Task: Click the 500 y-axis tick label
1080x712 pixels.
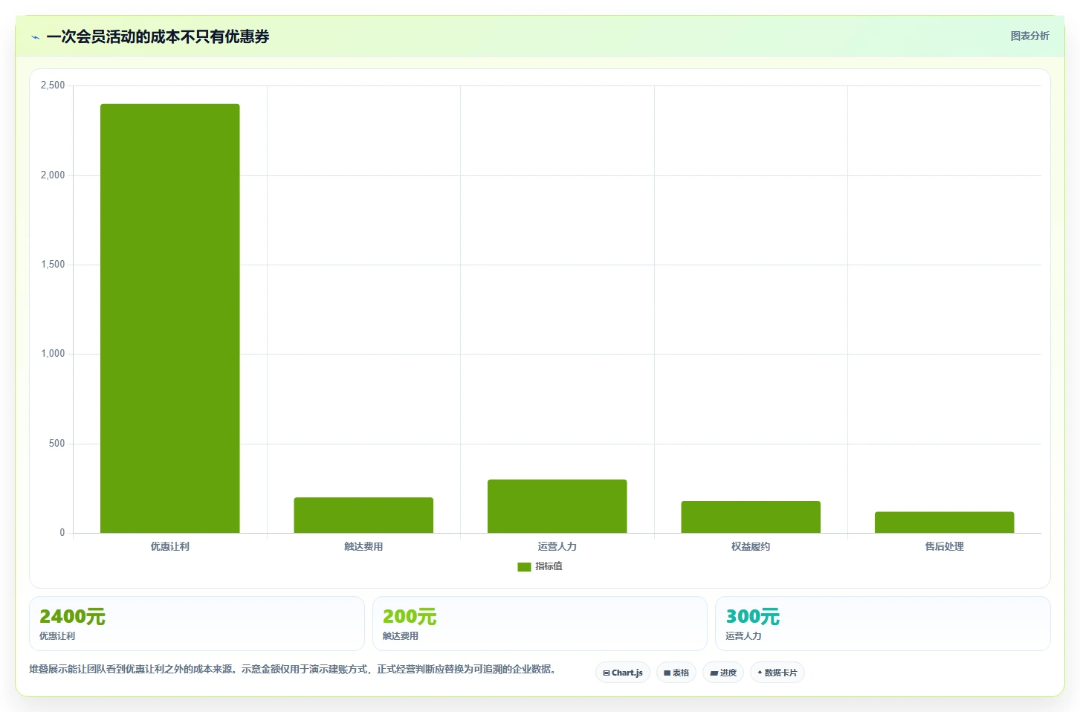Action: (x=57, y=444)
